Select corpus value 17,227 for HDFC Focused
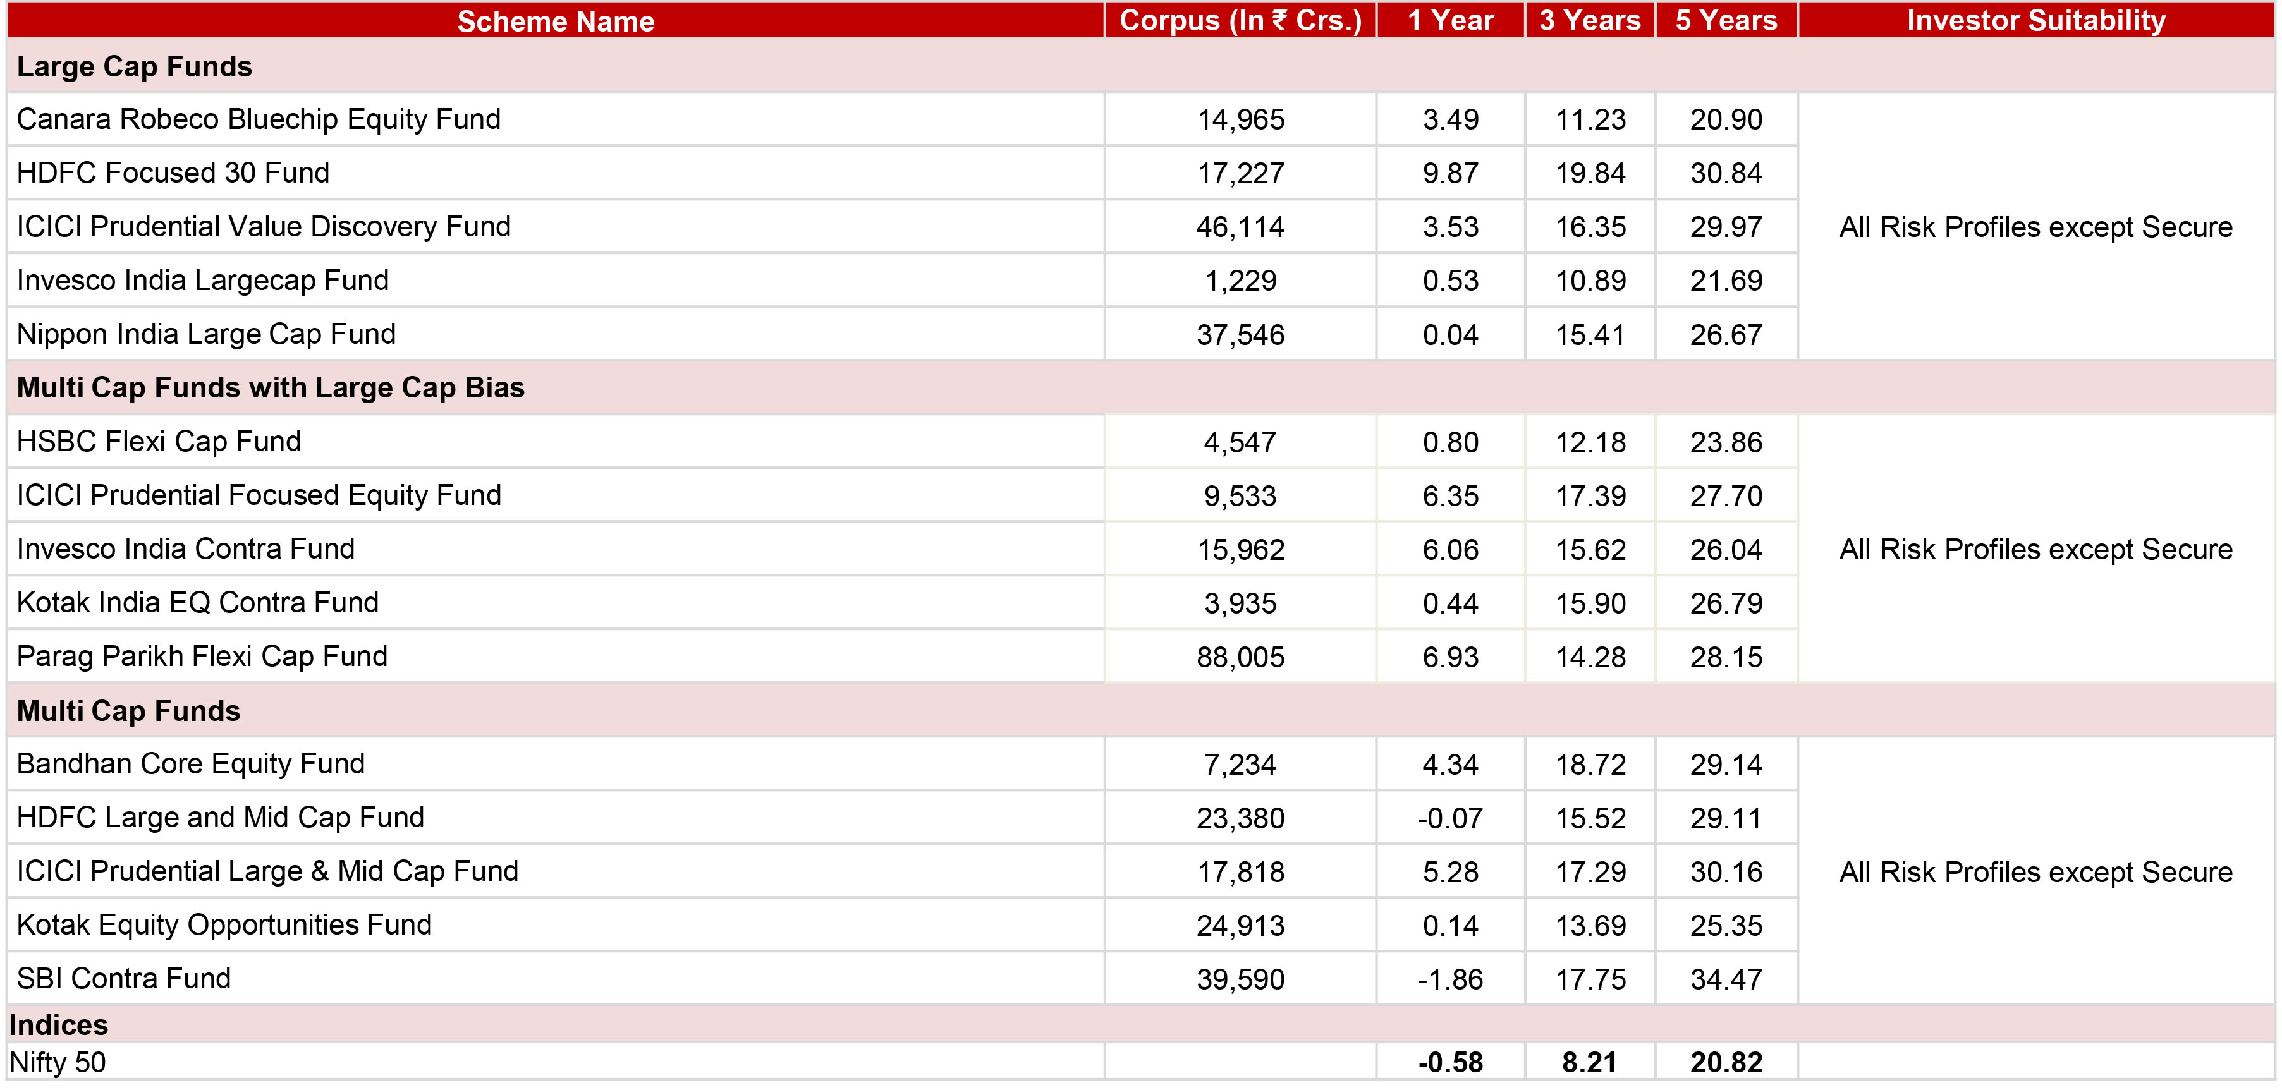Viewport: 2282px width, 1090px height. tap(1240, 174)
